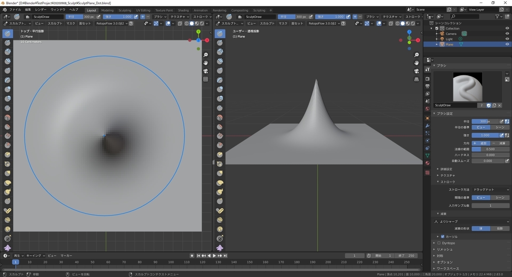Toggle visibility eye of Collection in outliner
512x277 pixels.
click(507, 29)
